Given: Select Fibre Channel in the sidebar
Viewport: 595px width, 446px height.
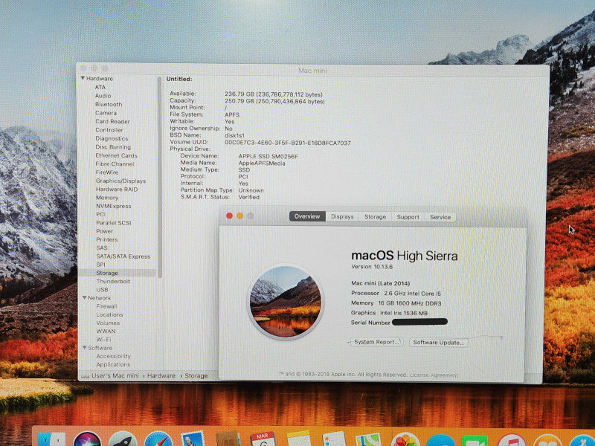Looking at the screenshot, I should coord(115,164).
